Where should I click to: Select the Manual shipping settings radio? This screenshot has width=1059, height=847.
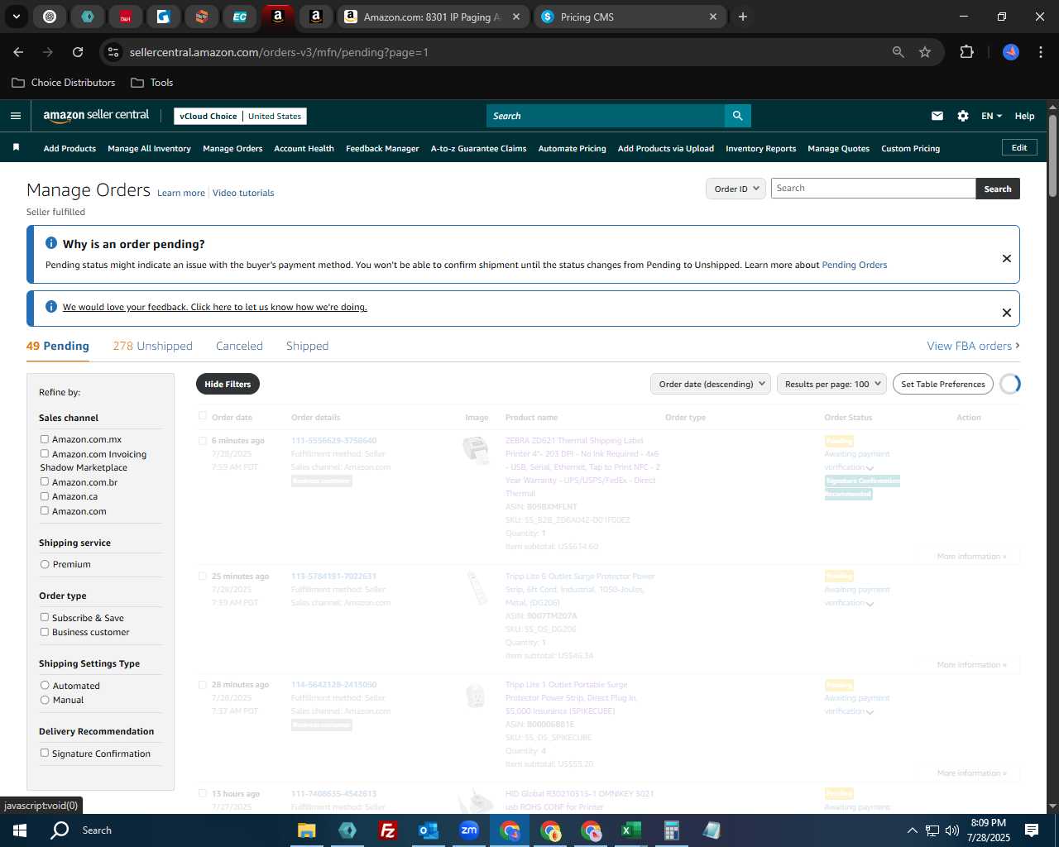45,700
